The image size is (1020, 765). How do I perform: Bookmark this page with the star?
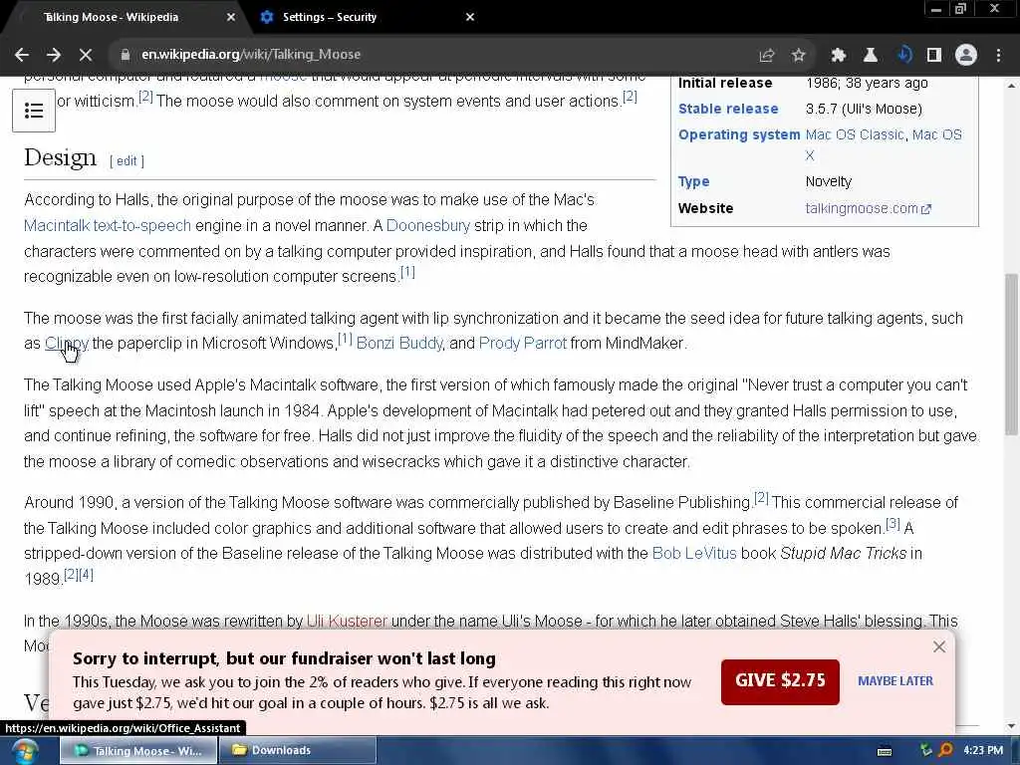click(799, 56)
